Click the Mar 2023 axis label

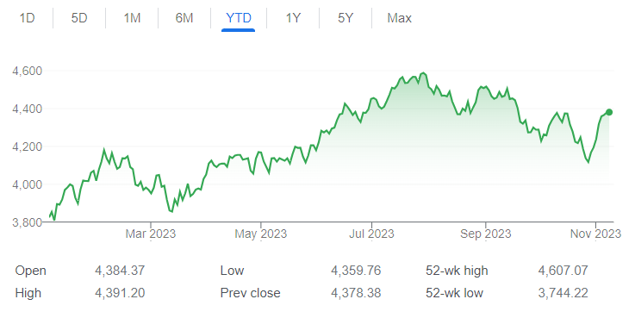pos(151,234)
